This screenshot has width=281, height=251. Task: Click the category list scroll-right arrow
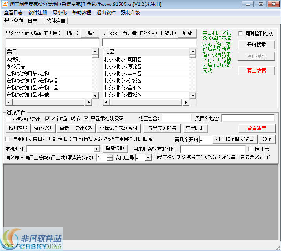pyautogui.click(x=88, y=102)
